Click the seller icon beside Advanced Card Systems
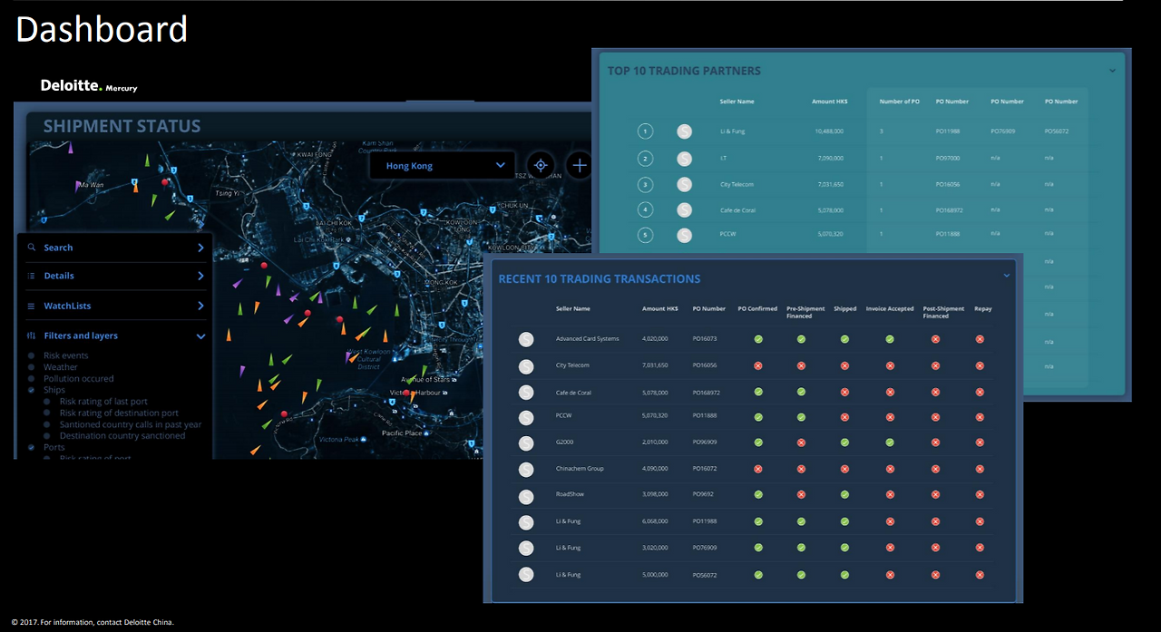The image size is (1161, 632). point(526,339)
